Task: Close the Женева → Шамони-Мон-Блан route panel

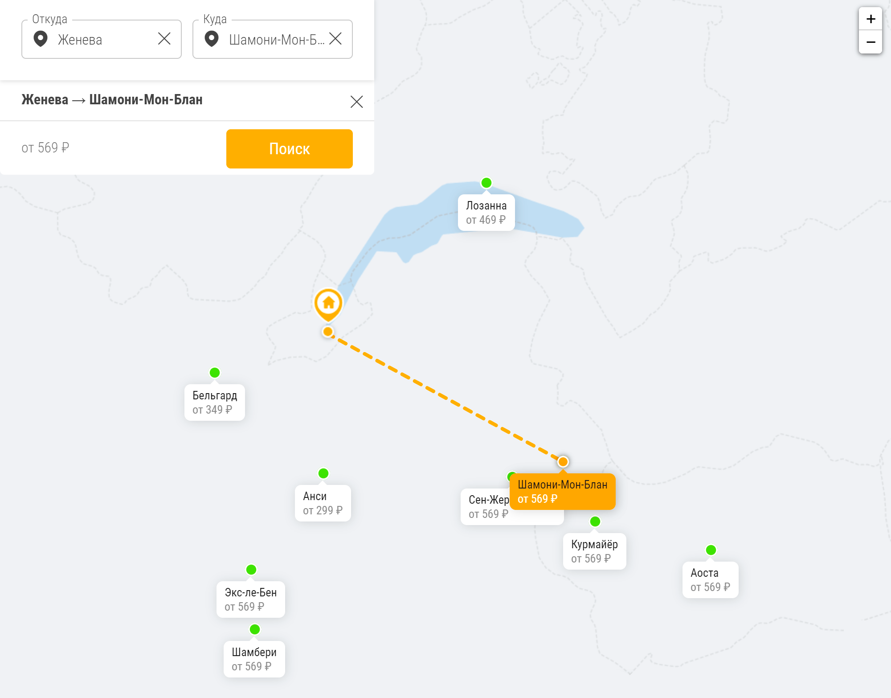Action: 356,102
